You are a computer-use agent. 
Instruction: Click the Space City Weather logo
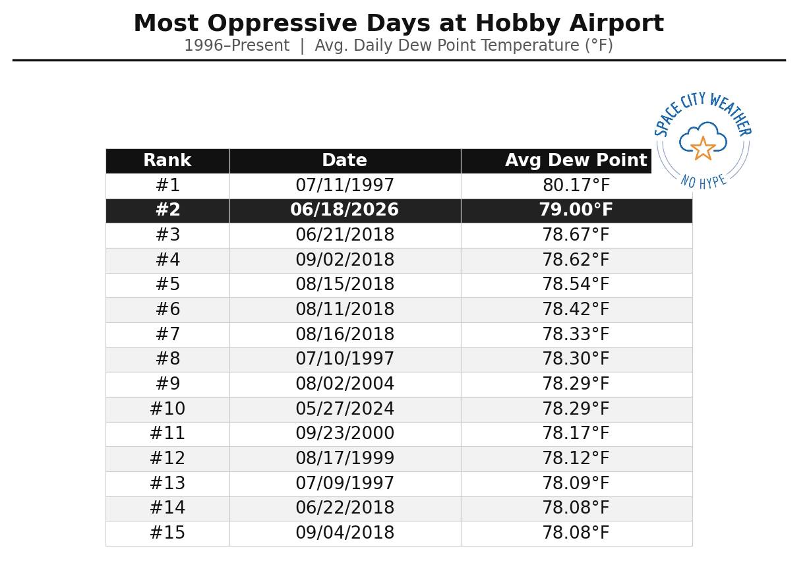(x=703, y=141)
